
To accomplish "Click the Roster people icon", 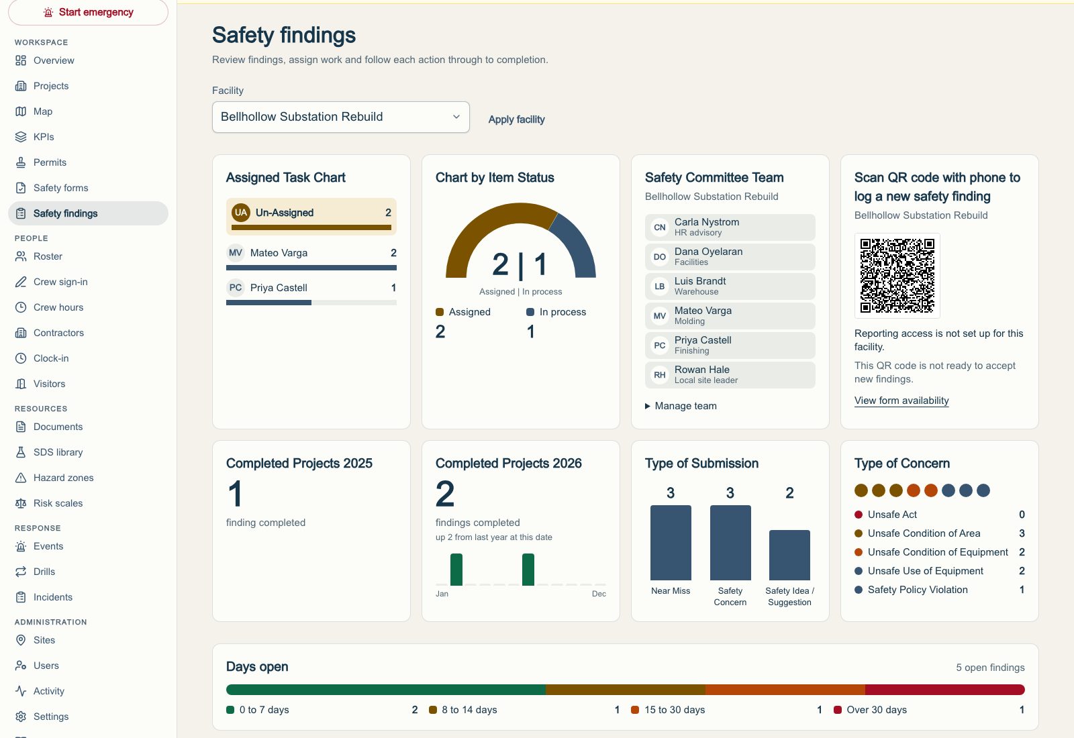I will (x=21, y=256).
